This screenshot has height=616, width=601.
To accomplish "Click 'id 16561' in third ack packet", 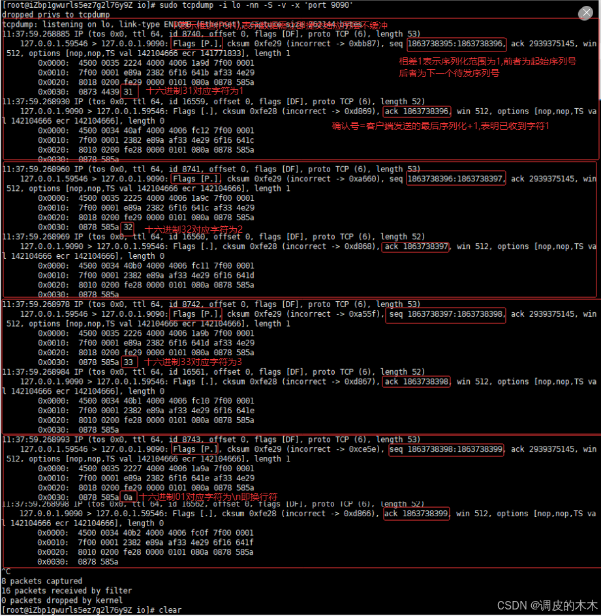I will 187,372.
